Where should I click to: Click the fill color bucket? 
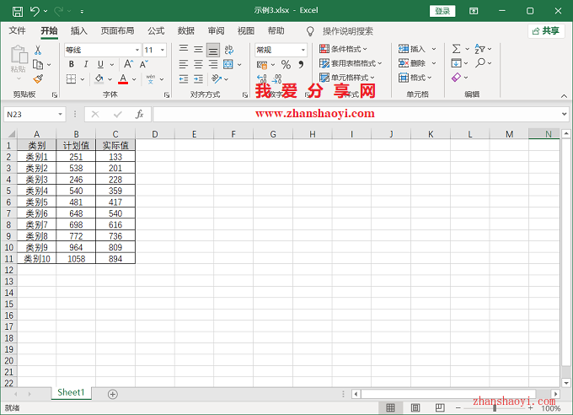[99, 78]
